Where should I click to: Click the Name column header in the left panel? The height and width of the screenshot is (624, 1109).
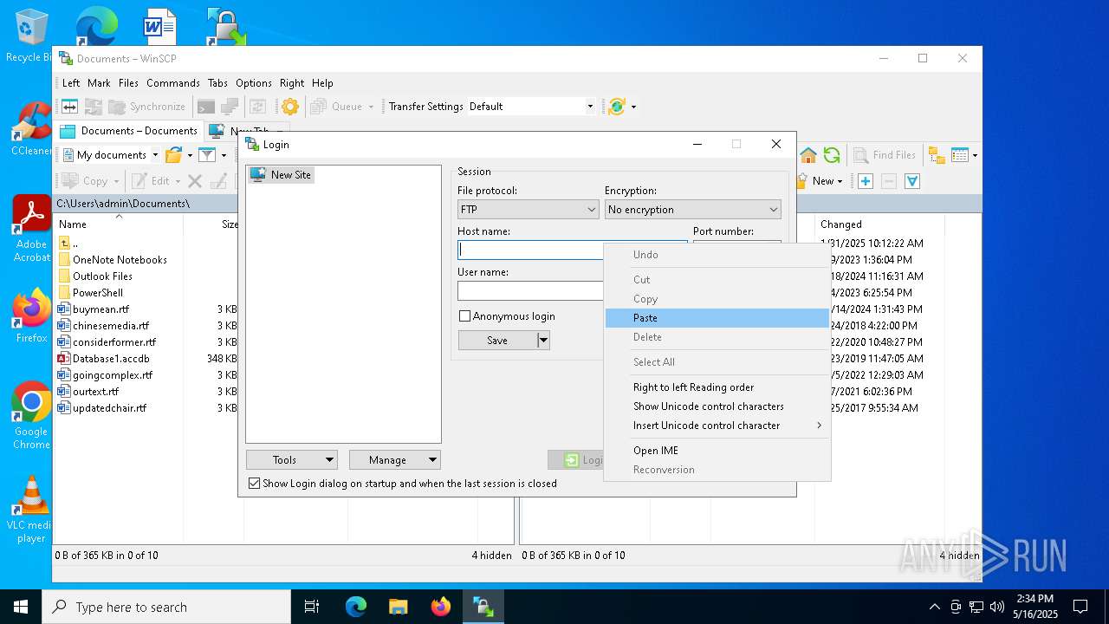click(x=120, y=224)
